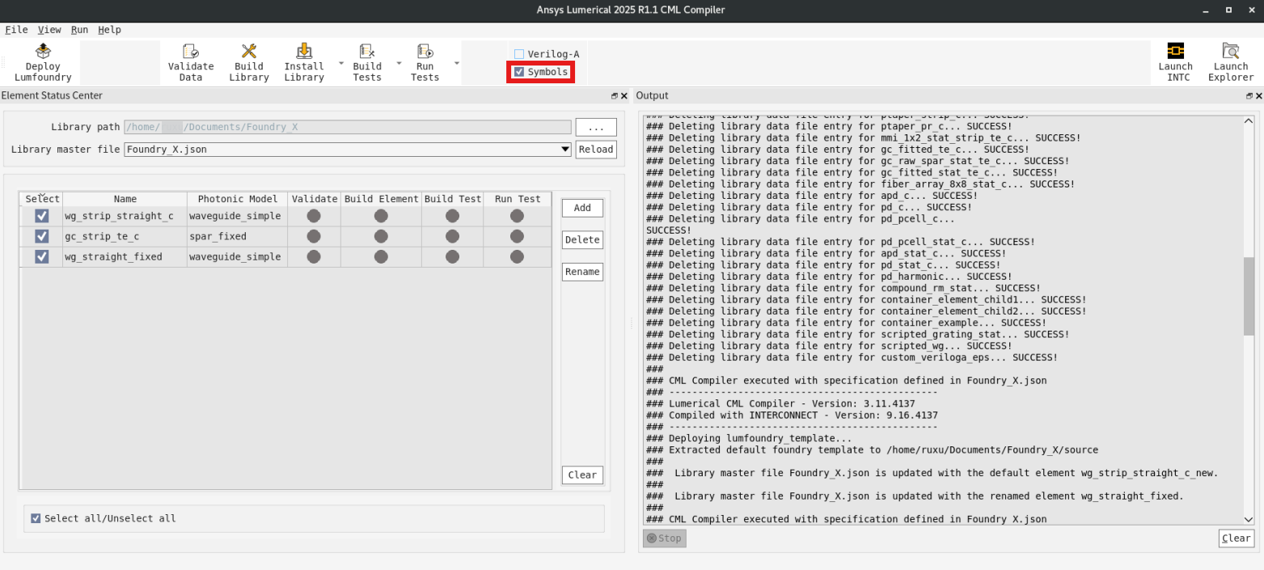Click the Rename element button

(x=582, y=272)
